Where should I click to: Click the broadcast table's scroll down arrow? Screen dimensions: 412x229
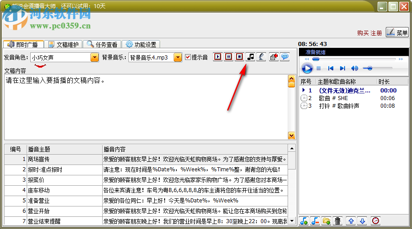click(292, 221)
